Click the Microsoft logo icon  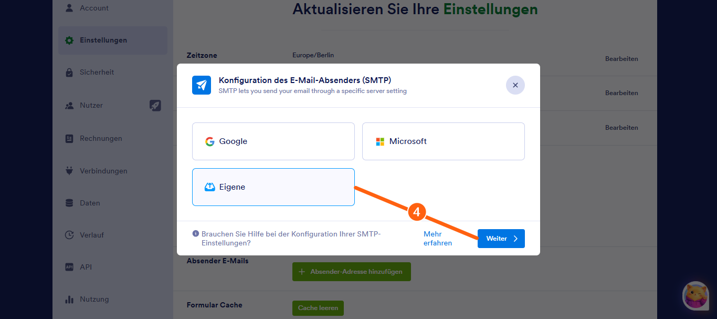pos(380,141)
